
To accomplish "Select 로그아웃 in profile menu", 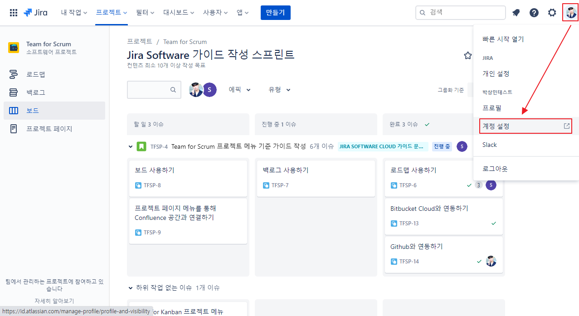I will (x=526, y=169).
